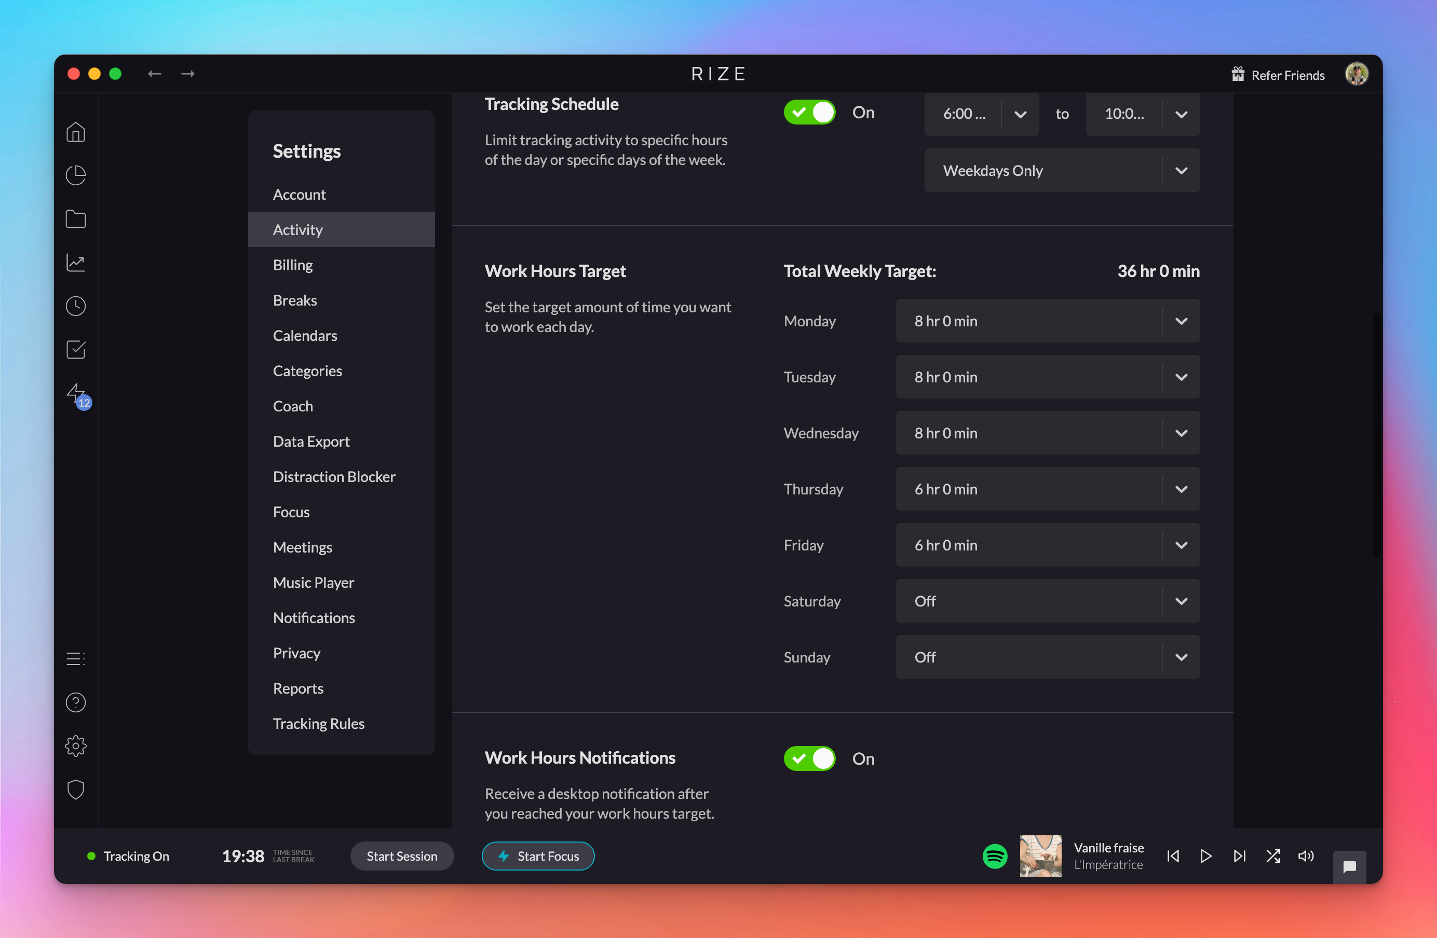Change Friday work hours target
1437x938 pixels.
(1048, 545)
